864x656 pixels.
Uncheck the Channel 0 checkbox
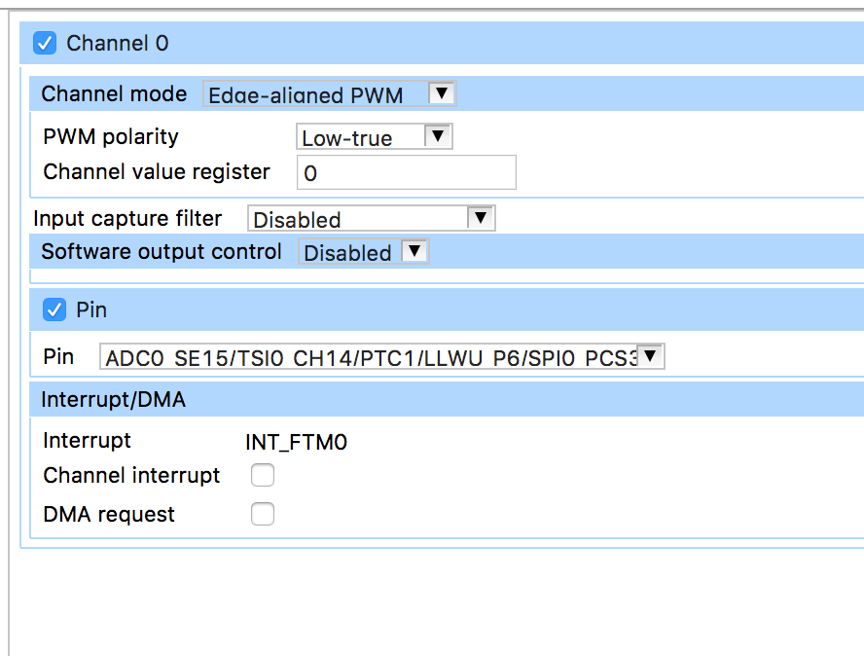click(45, 43)
